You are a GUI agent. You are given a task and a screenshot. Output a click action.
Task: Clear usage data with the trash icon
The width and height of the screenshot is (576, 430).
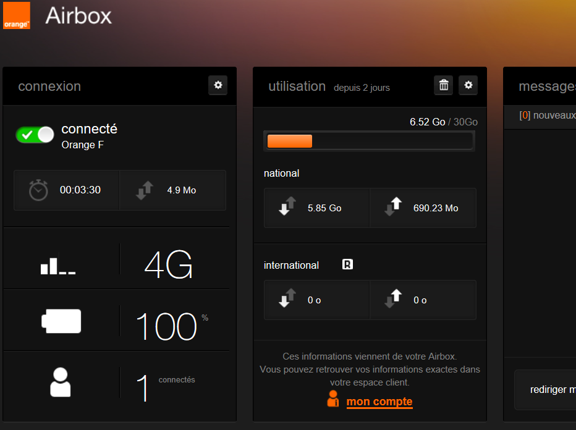443,85
